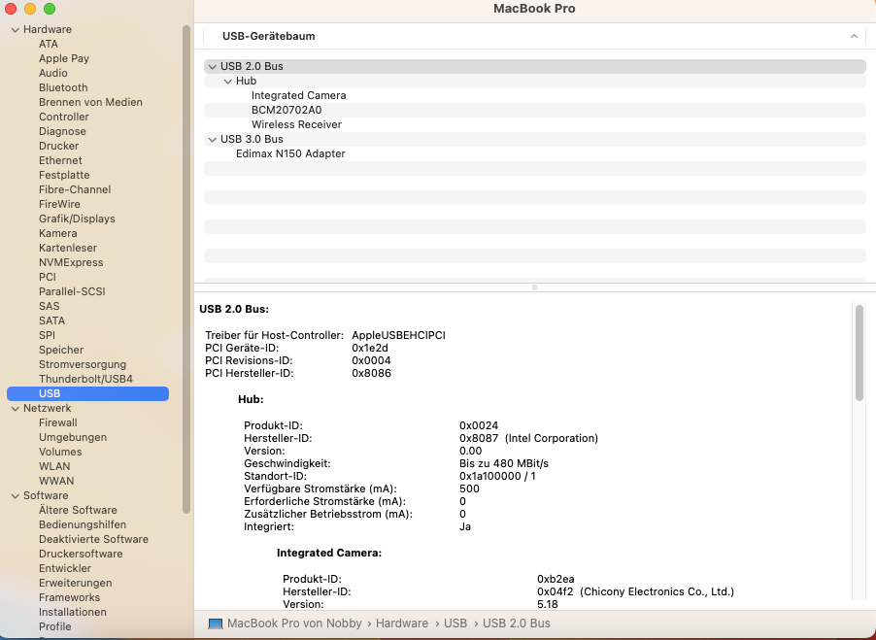Collapse the Netzwerk section in sidebar
This screenshot has width=876, height=640.
(x=16, y=409)
